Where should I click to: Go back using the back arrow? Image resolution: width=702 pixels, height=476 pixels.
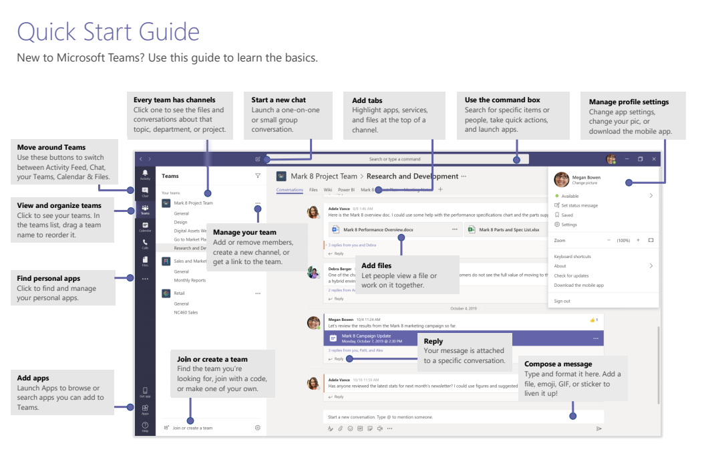point(140,158)
